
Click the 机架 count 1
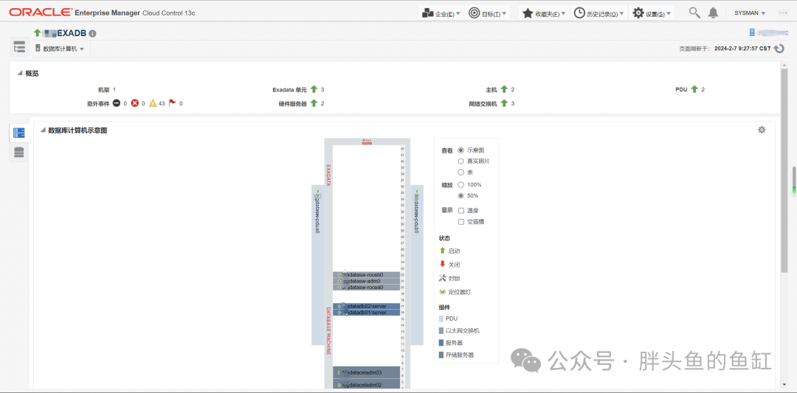click(x=114, y=89)
